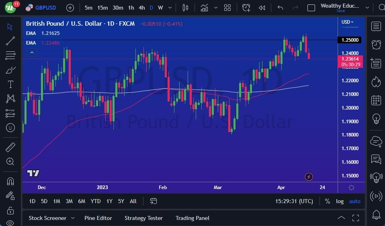Open the watchlist panel

[x=376, y=26]
